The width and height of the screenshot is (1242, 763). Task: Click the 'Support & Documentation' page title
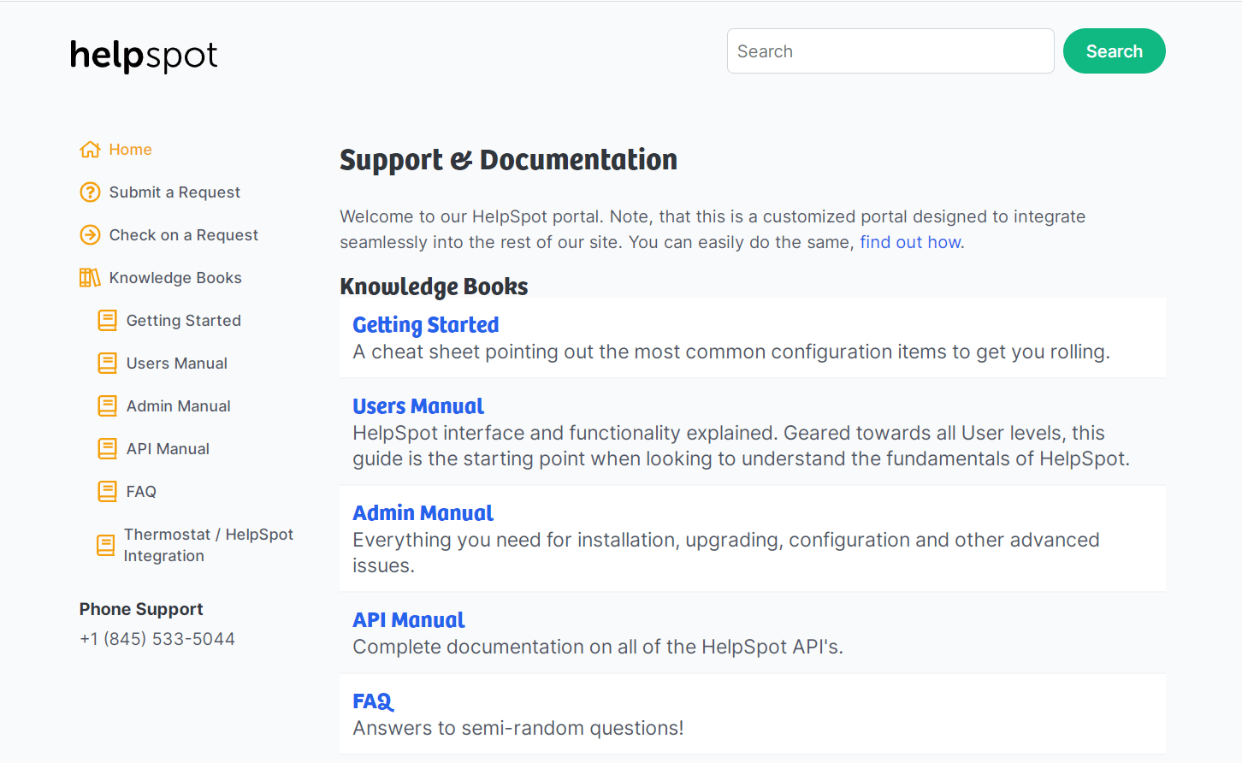click(508, 160)
